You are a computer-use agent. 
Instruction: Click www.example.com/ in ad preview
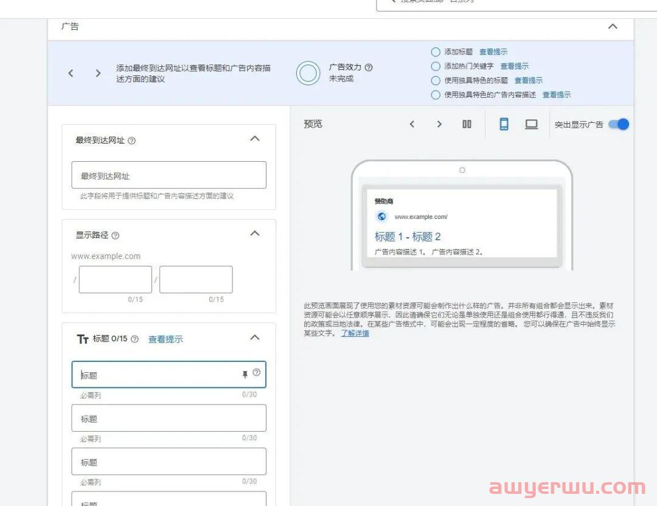(x=421, y=217)
